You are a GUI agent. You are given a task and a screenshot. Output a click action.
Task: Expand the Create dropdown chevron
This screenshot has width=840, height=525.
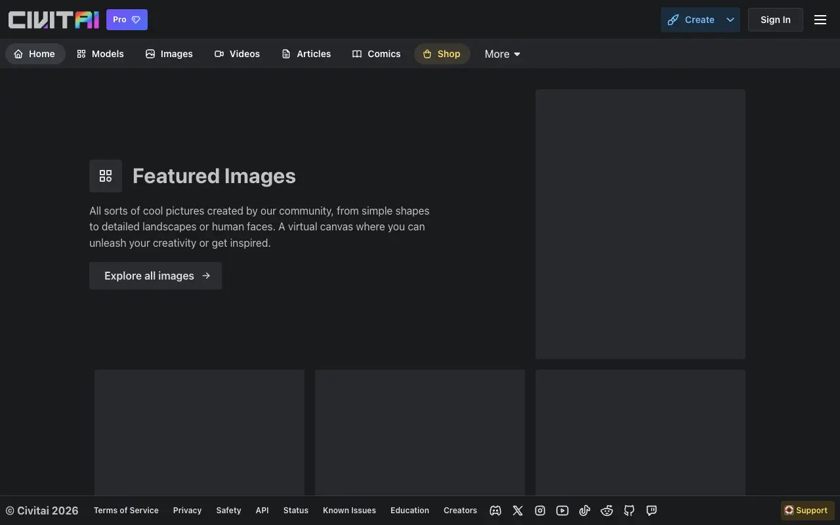[730, 20]
